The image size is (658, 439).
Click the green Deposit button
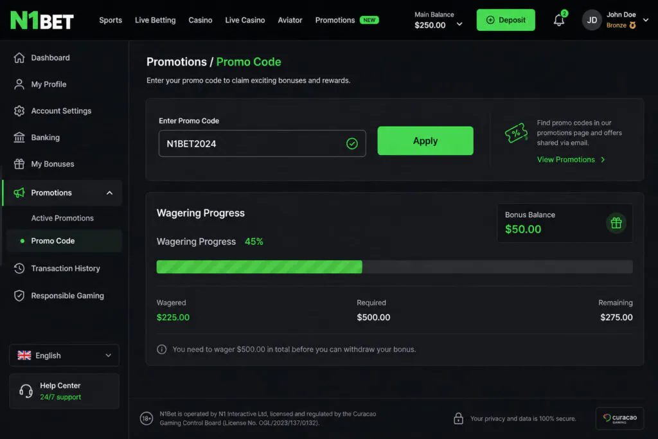(x=506, y=20)
